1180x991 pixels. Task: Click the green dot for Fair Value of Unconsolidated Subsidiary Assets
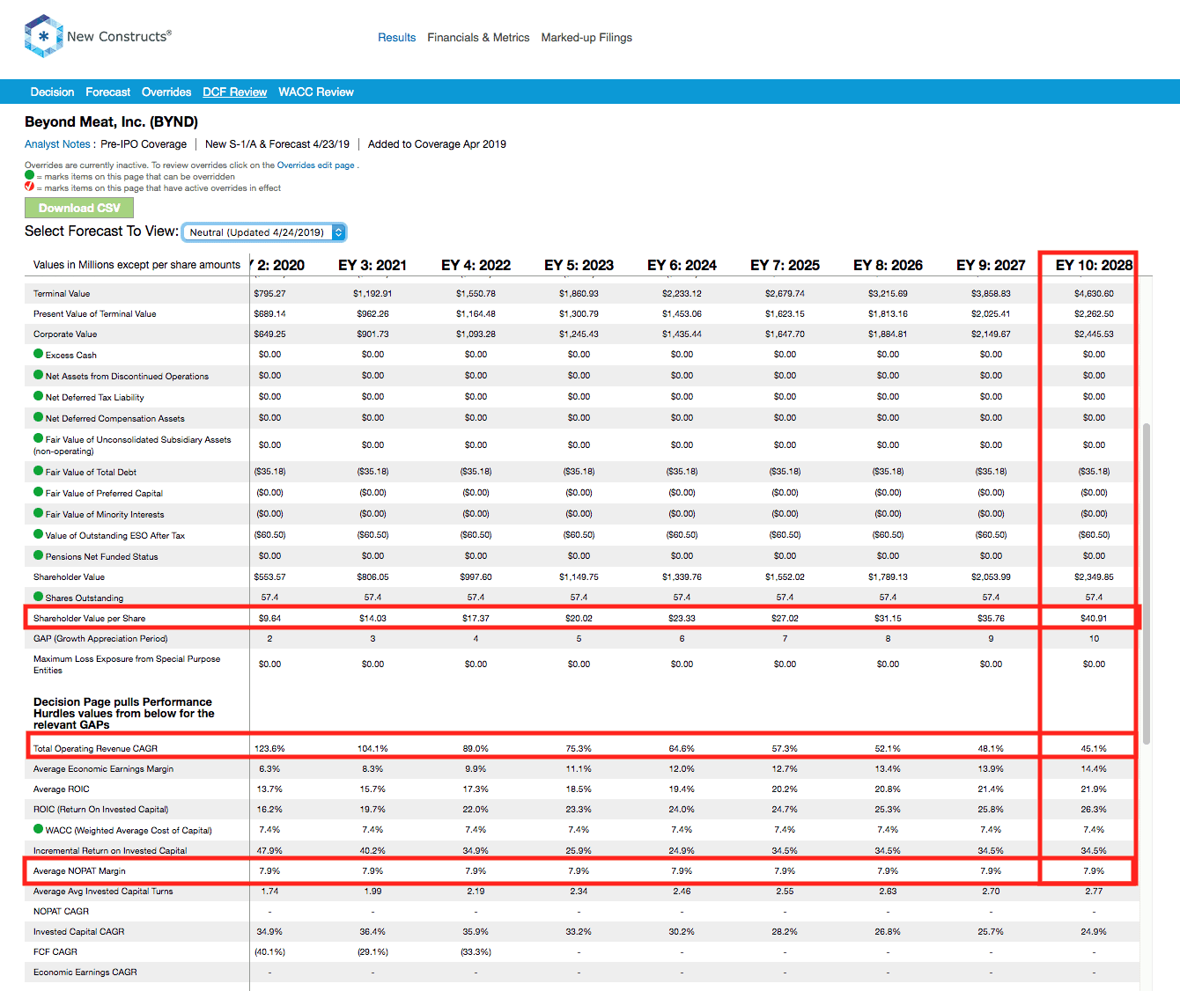pos(38,438)
